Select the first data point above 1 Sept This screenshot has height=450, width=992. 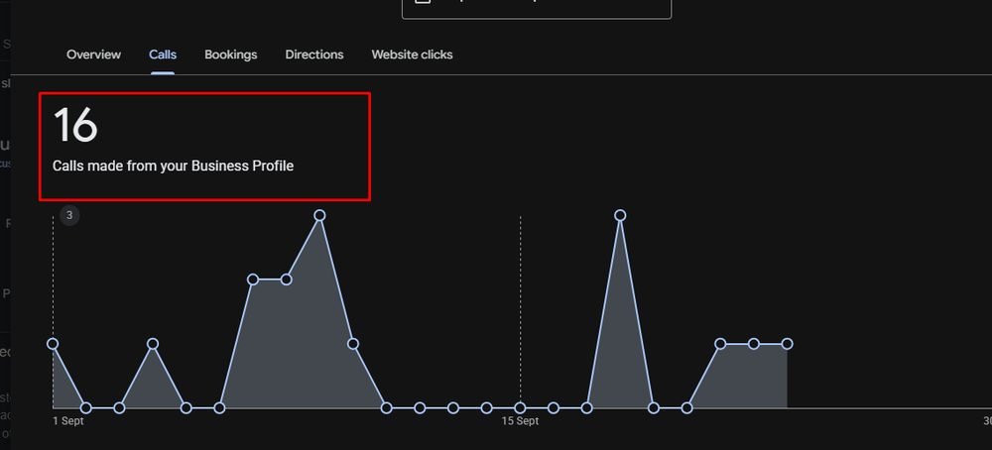point(53,344)
